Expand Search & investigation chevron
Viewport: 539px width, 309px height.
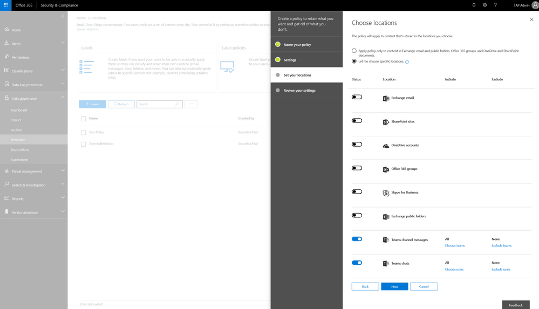tap(63, 184)
